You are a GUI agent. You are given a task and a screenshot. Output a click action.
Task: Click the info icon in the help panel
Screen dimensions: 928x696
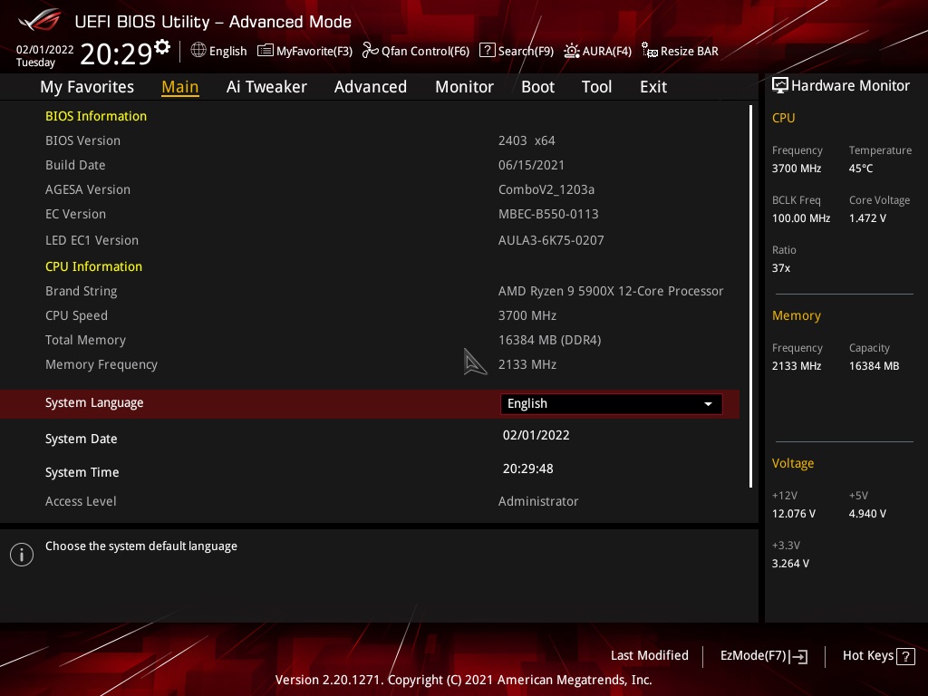(22, 554)
